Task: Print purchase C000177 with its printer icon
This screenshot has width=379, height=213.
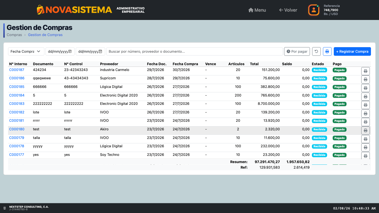Action: [x=365, y=156]
